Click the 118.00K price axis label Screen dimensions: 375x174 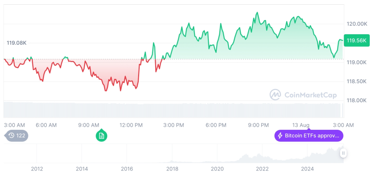[x=356, y=100]
